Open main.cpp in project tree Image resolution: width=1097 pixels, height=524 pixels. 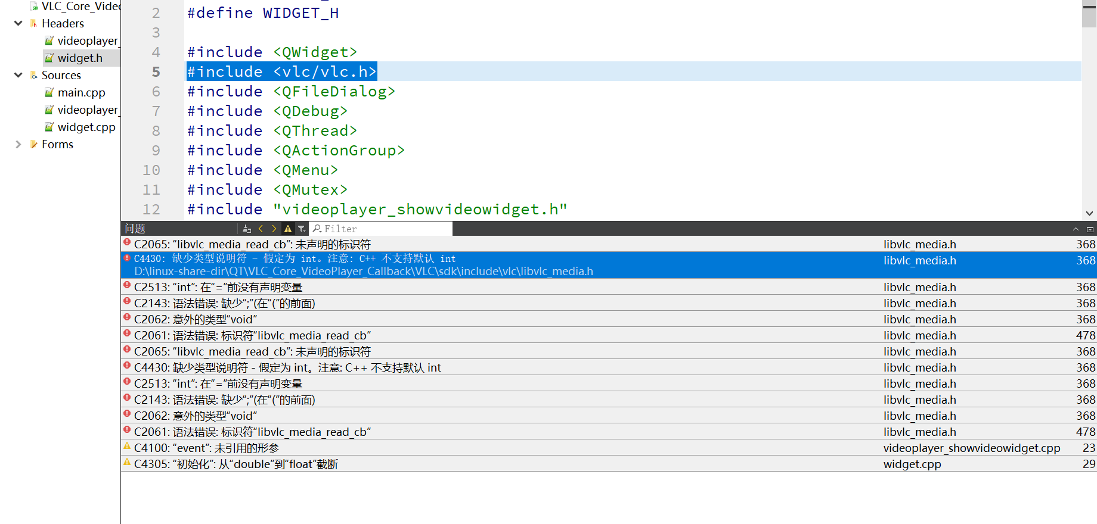coord(82,92)
